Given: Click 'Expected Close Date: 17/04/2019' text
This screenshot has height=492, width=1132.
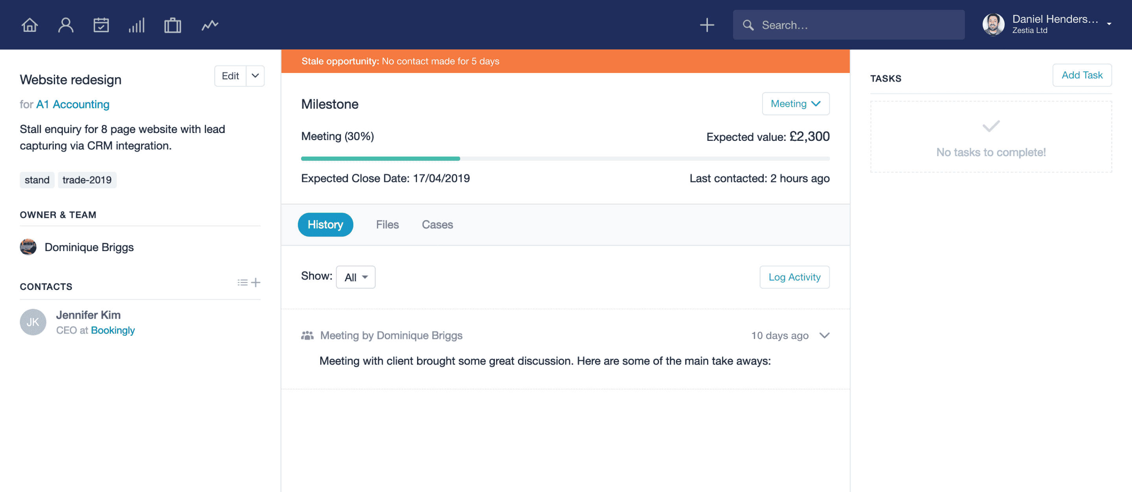Looking at the screenshot, I should [385, 179].
